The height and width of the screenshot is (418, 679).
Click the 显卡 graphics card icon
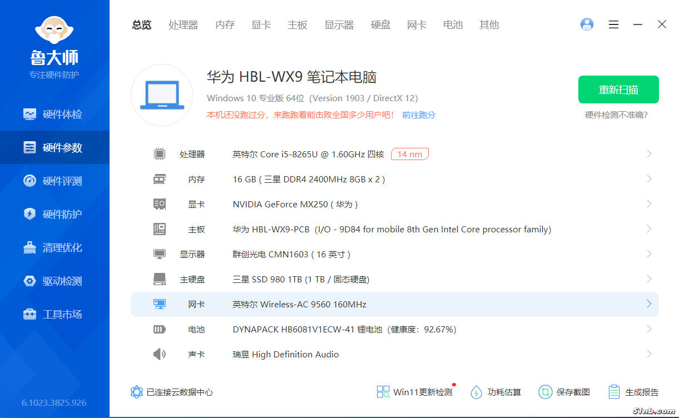tap(160, 204)
